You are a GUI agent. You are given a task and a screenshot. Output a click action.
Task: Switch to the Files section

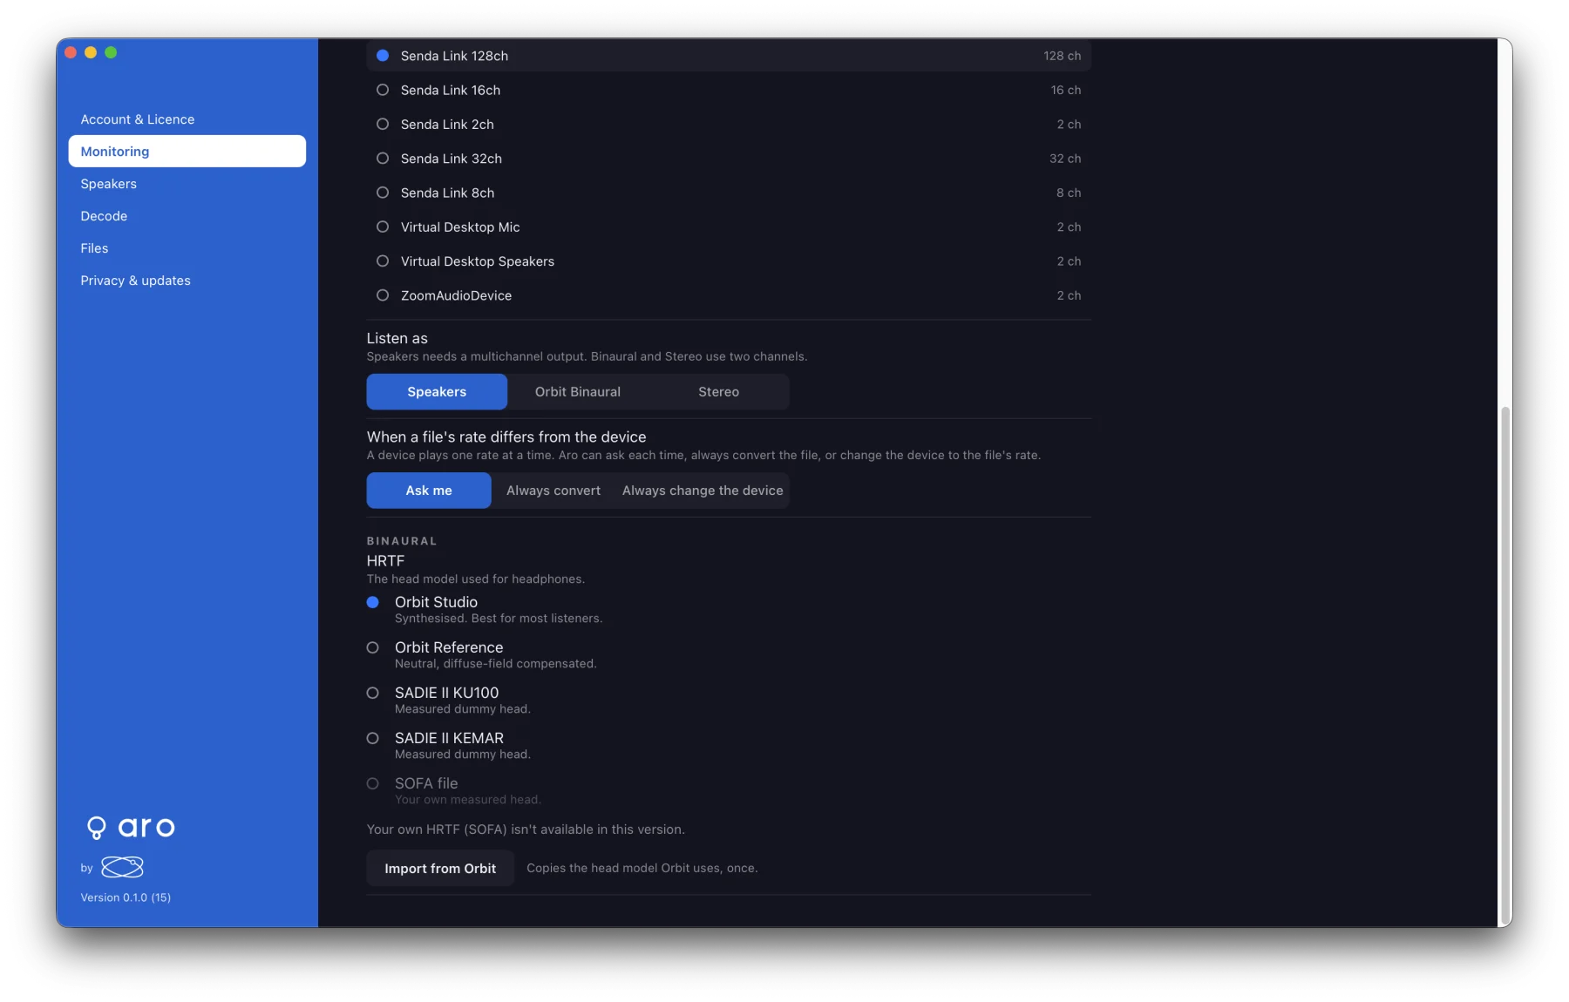click(x=187, y=248)
